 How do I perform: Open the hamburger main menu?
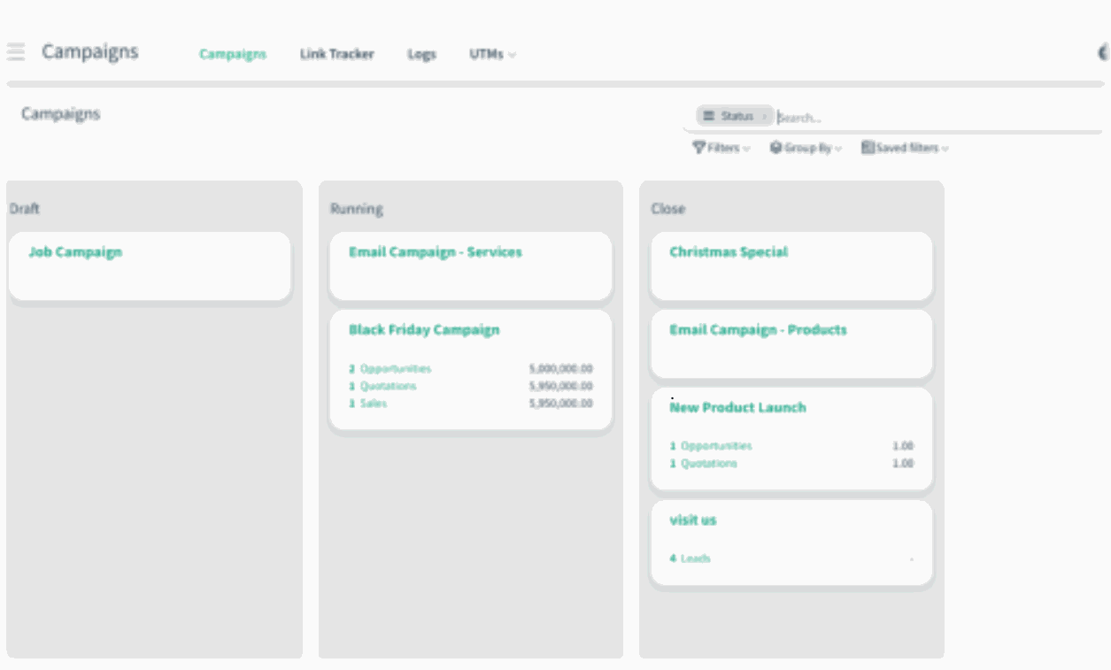[15, 52]
